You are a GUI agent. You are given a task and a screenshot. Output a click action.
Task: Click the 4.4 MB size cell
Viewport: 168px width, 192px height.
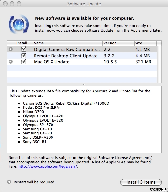coord(142,56)
